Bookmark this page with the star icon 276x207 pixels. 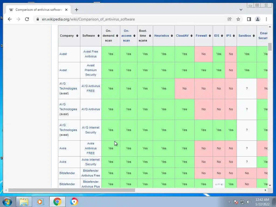[238, 19]
